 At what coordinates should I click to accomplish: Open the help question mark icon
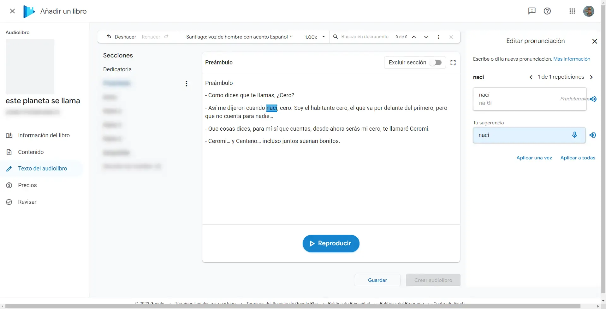[x=547, y=11]
